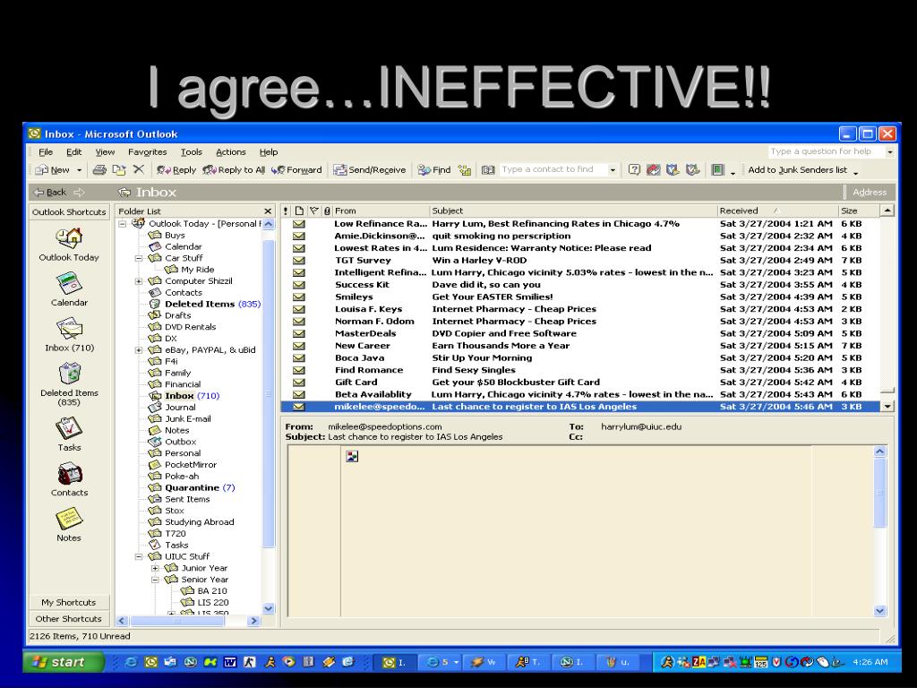This screenshot has height=688, width=917.
Task: Click the Move to Folder toolbar icon
Action: 119,169
